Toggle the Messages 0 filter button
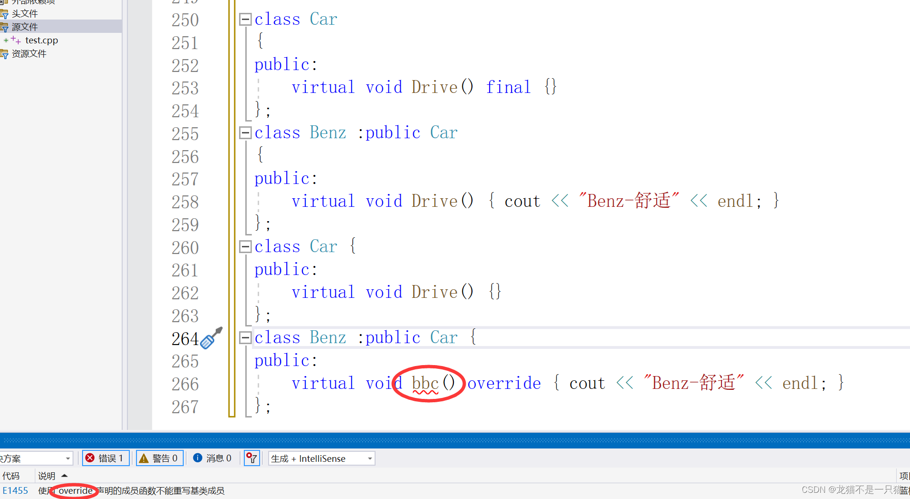Viewport: 910px width, 499px height. point(213,458)
